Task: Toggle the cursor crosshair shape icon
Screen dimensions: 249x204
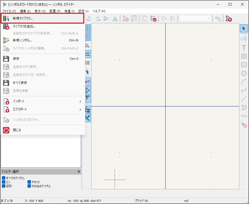Action: pos(88,72)
